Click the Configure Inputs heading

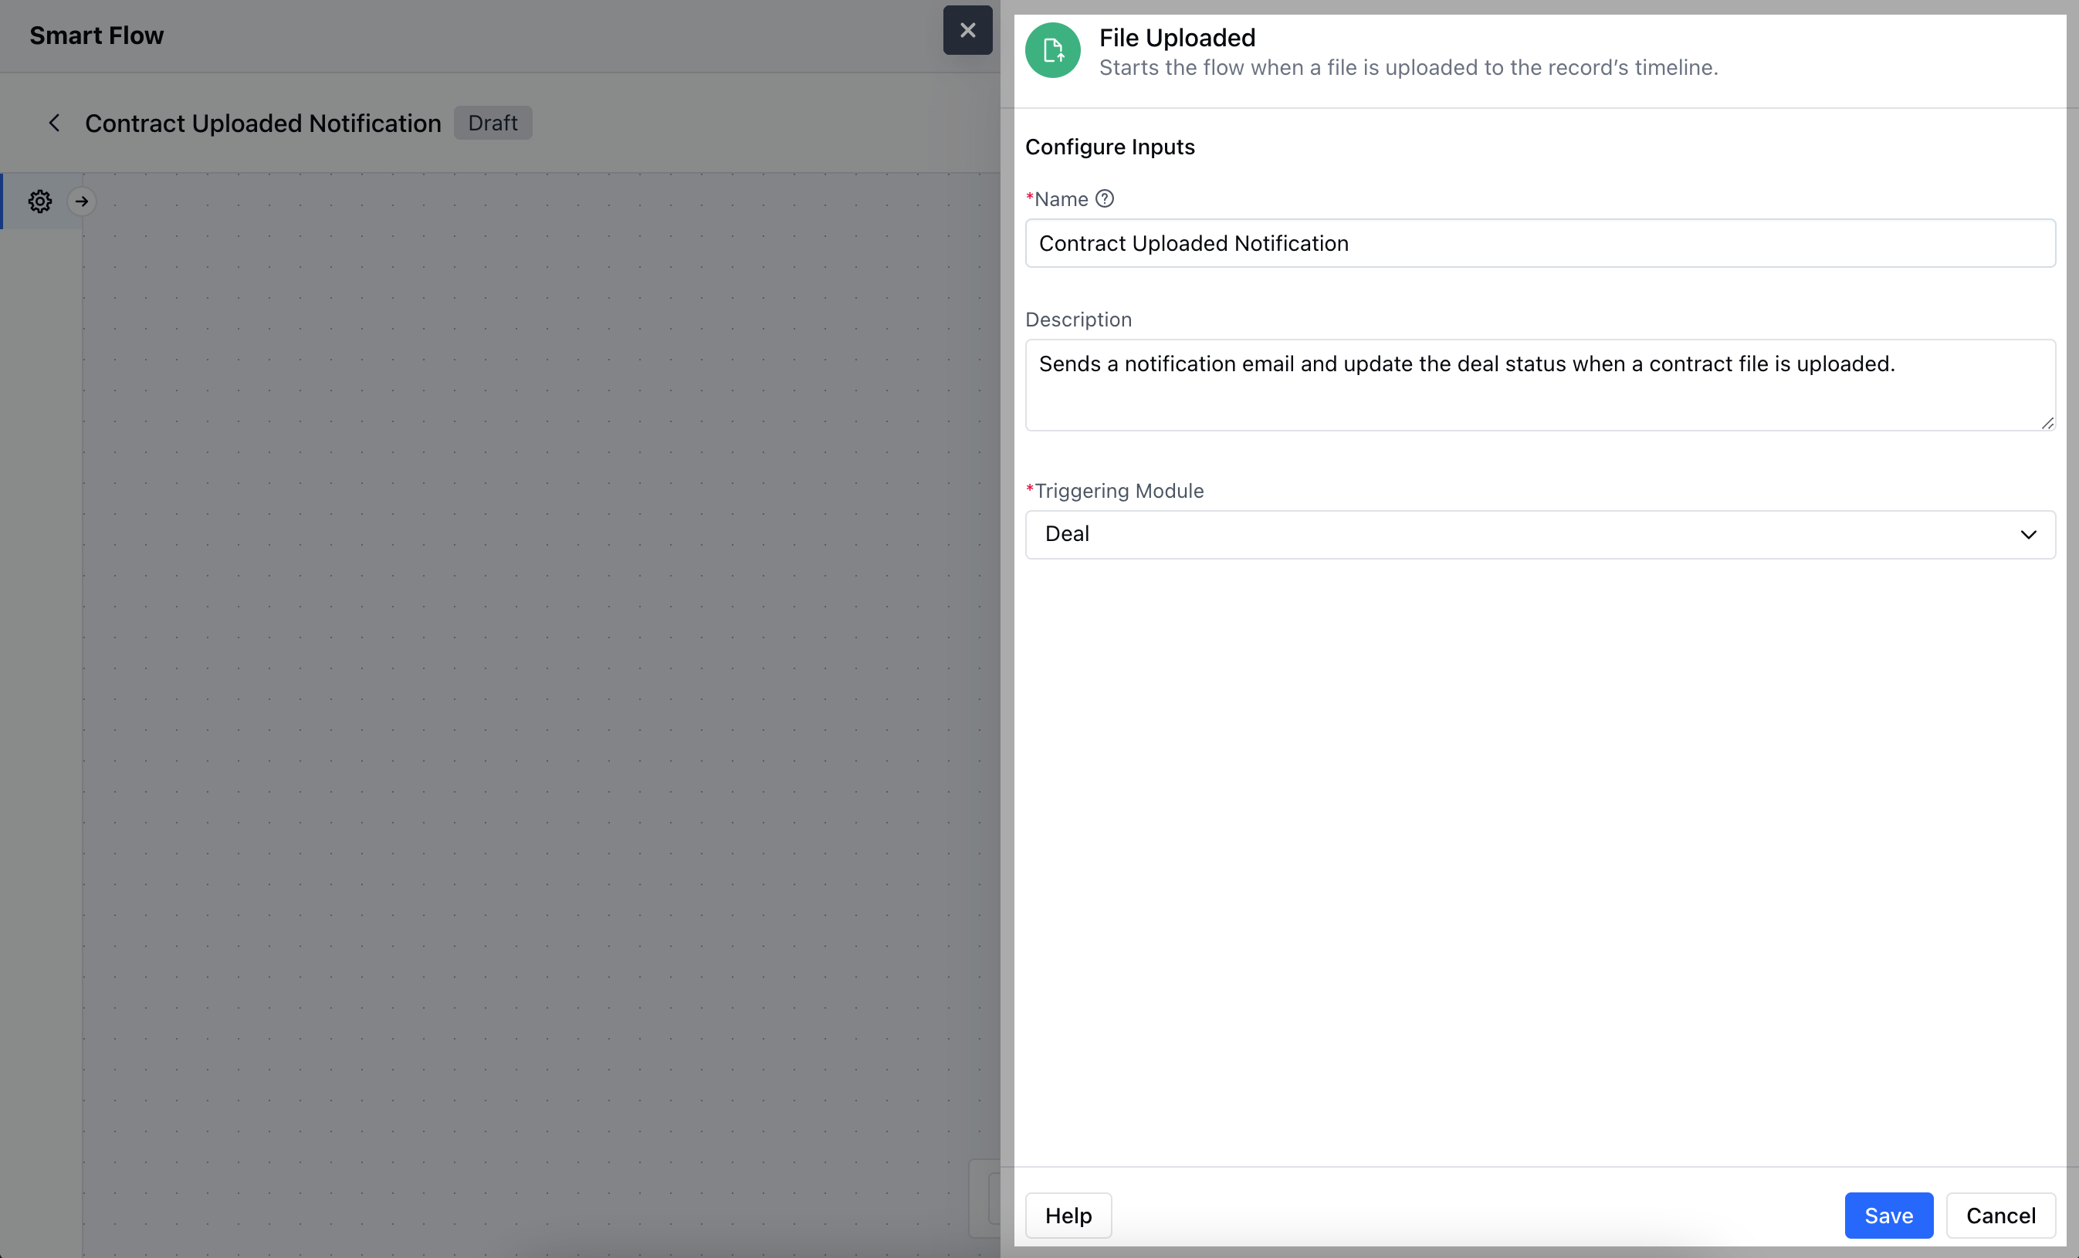(x=1109, y=147)
